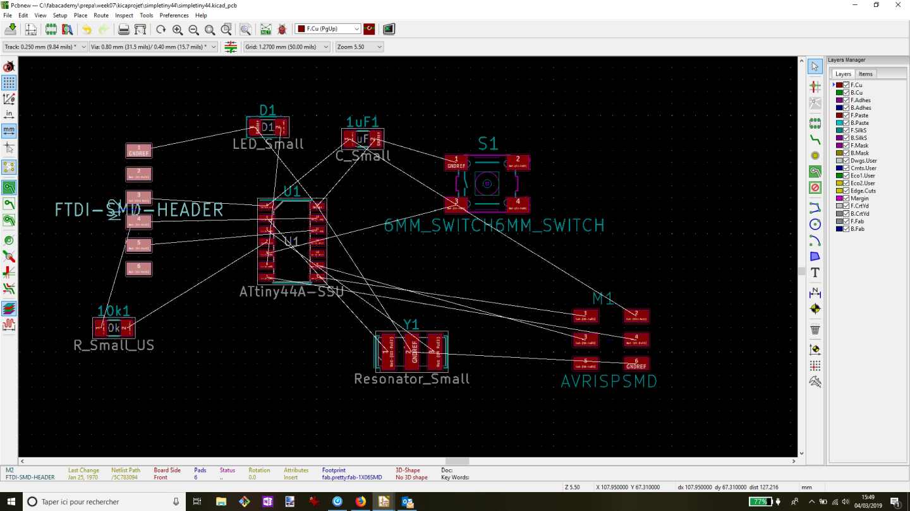Select the Add keepout area tool
Image resolution: width=910 pixels, height=511 pixels.
click(815, 188)
